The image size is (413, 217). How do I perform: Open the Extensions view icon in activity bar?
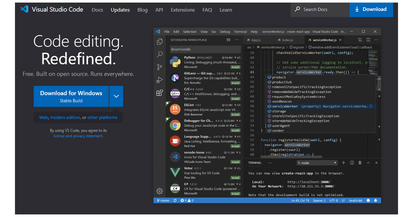click(x=160, y=93)
